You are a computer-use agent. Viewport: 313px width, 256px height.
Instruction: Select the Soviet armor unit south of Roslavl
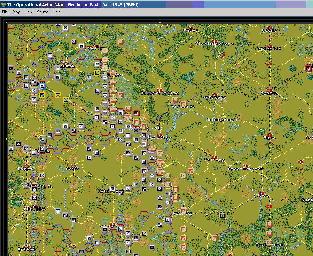183,238
